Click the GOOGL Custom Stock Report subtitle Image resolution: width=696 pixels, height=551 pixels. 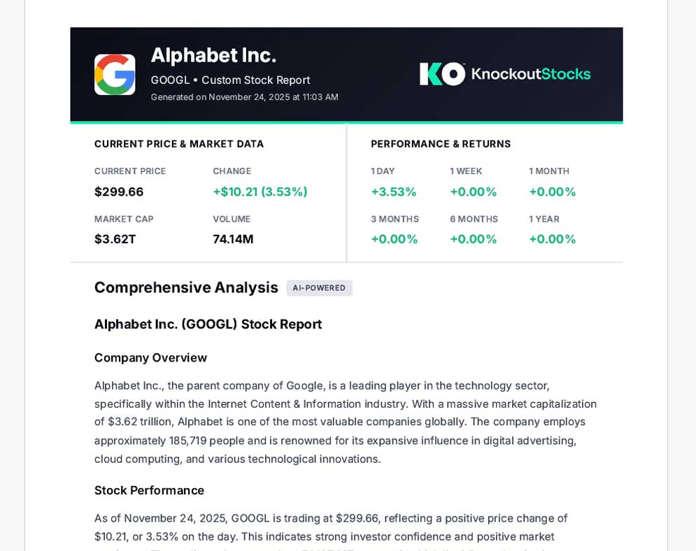click(x=230, y=80)
